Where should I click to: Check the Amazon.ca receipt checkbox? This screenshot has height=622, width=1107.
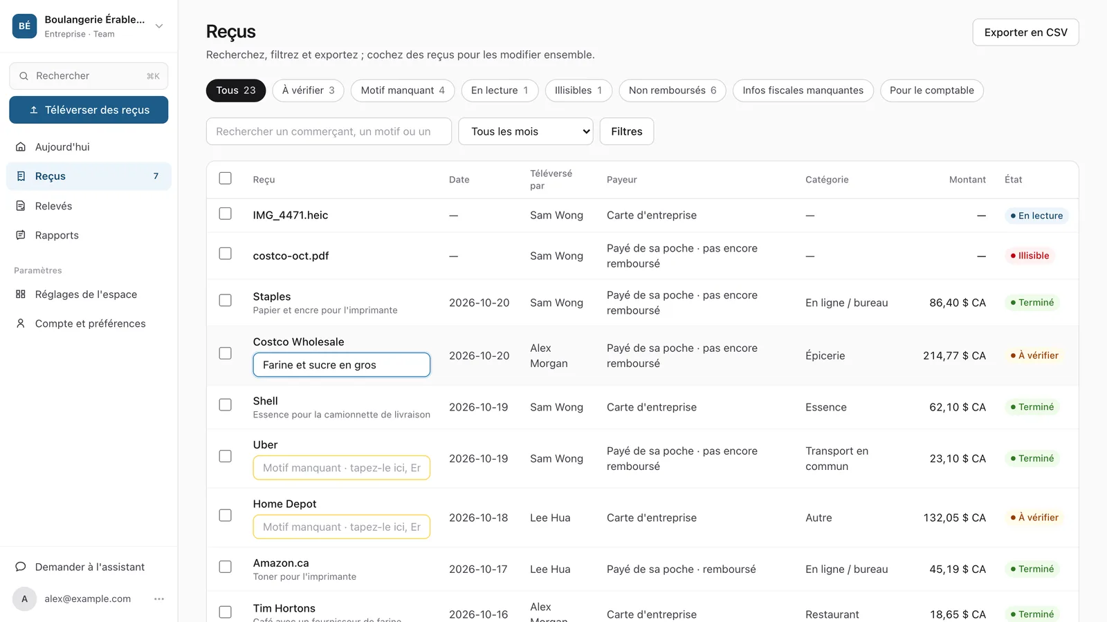tap(226, 567)
